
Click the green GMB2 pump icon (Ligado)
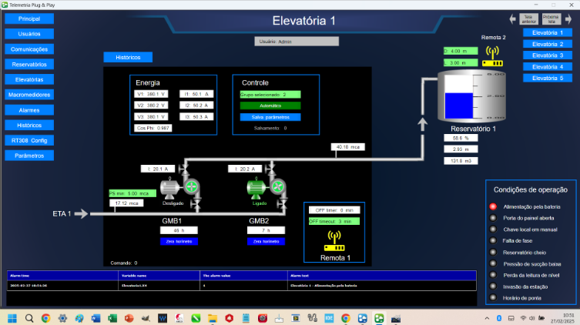258,189
